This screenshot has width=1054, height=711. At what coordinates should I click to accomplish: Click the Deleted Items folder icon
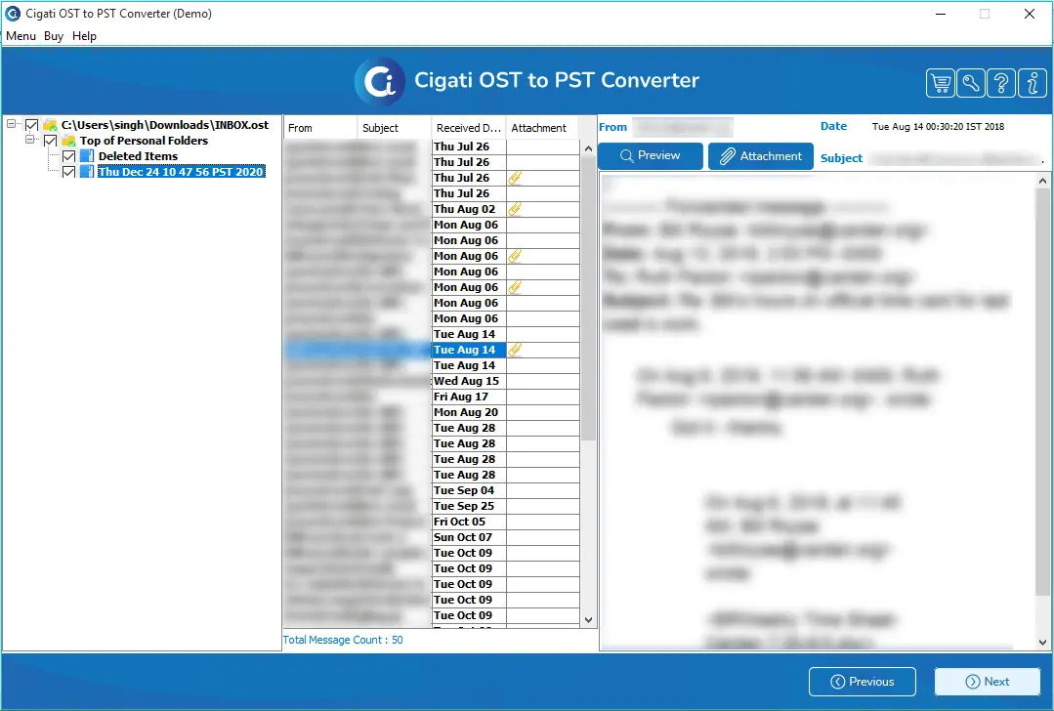point(87,156)
